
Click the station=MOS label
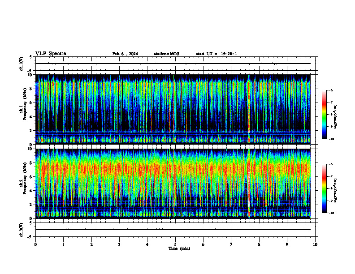click(x=167, y=54)
